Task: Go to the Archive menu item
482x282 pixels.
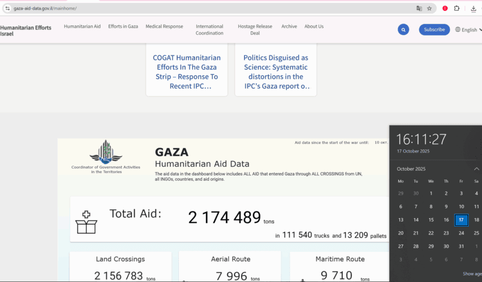Action: tap(289, 27)
